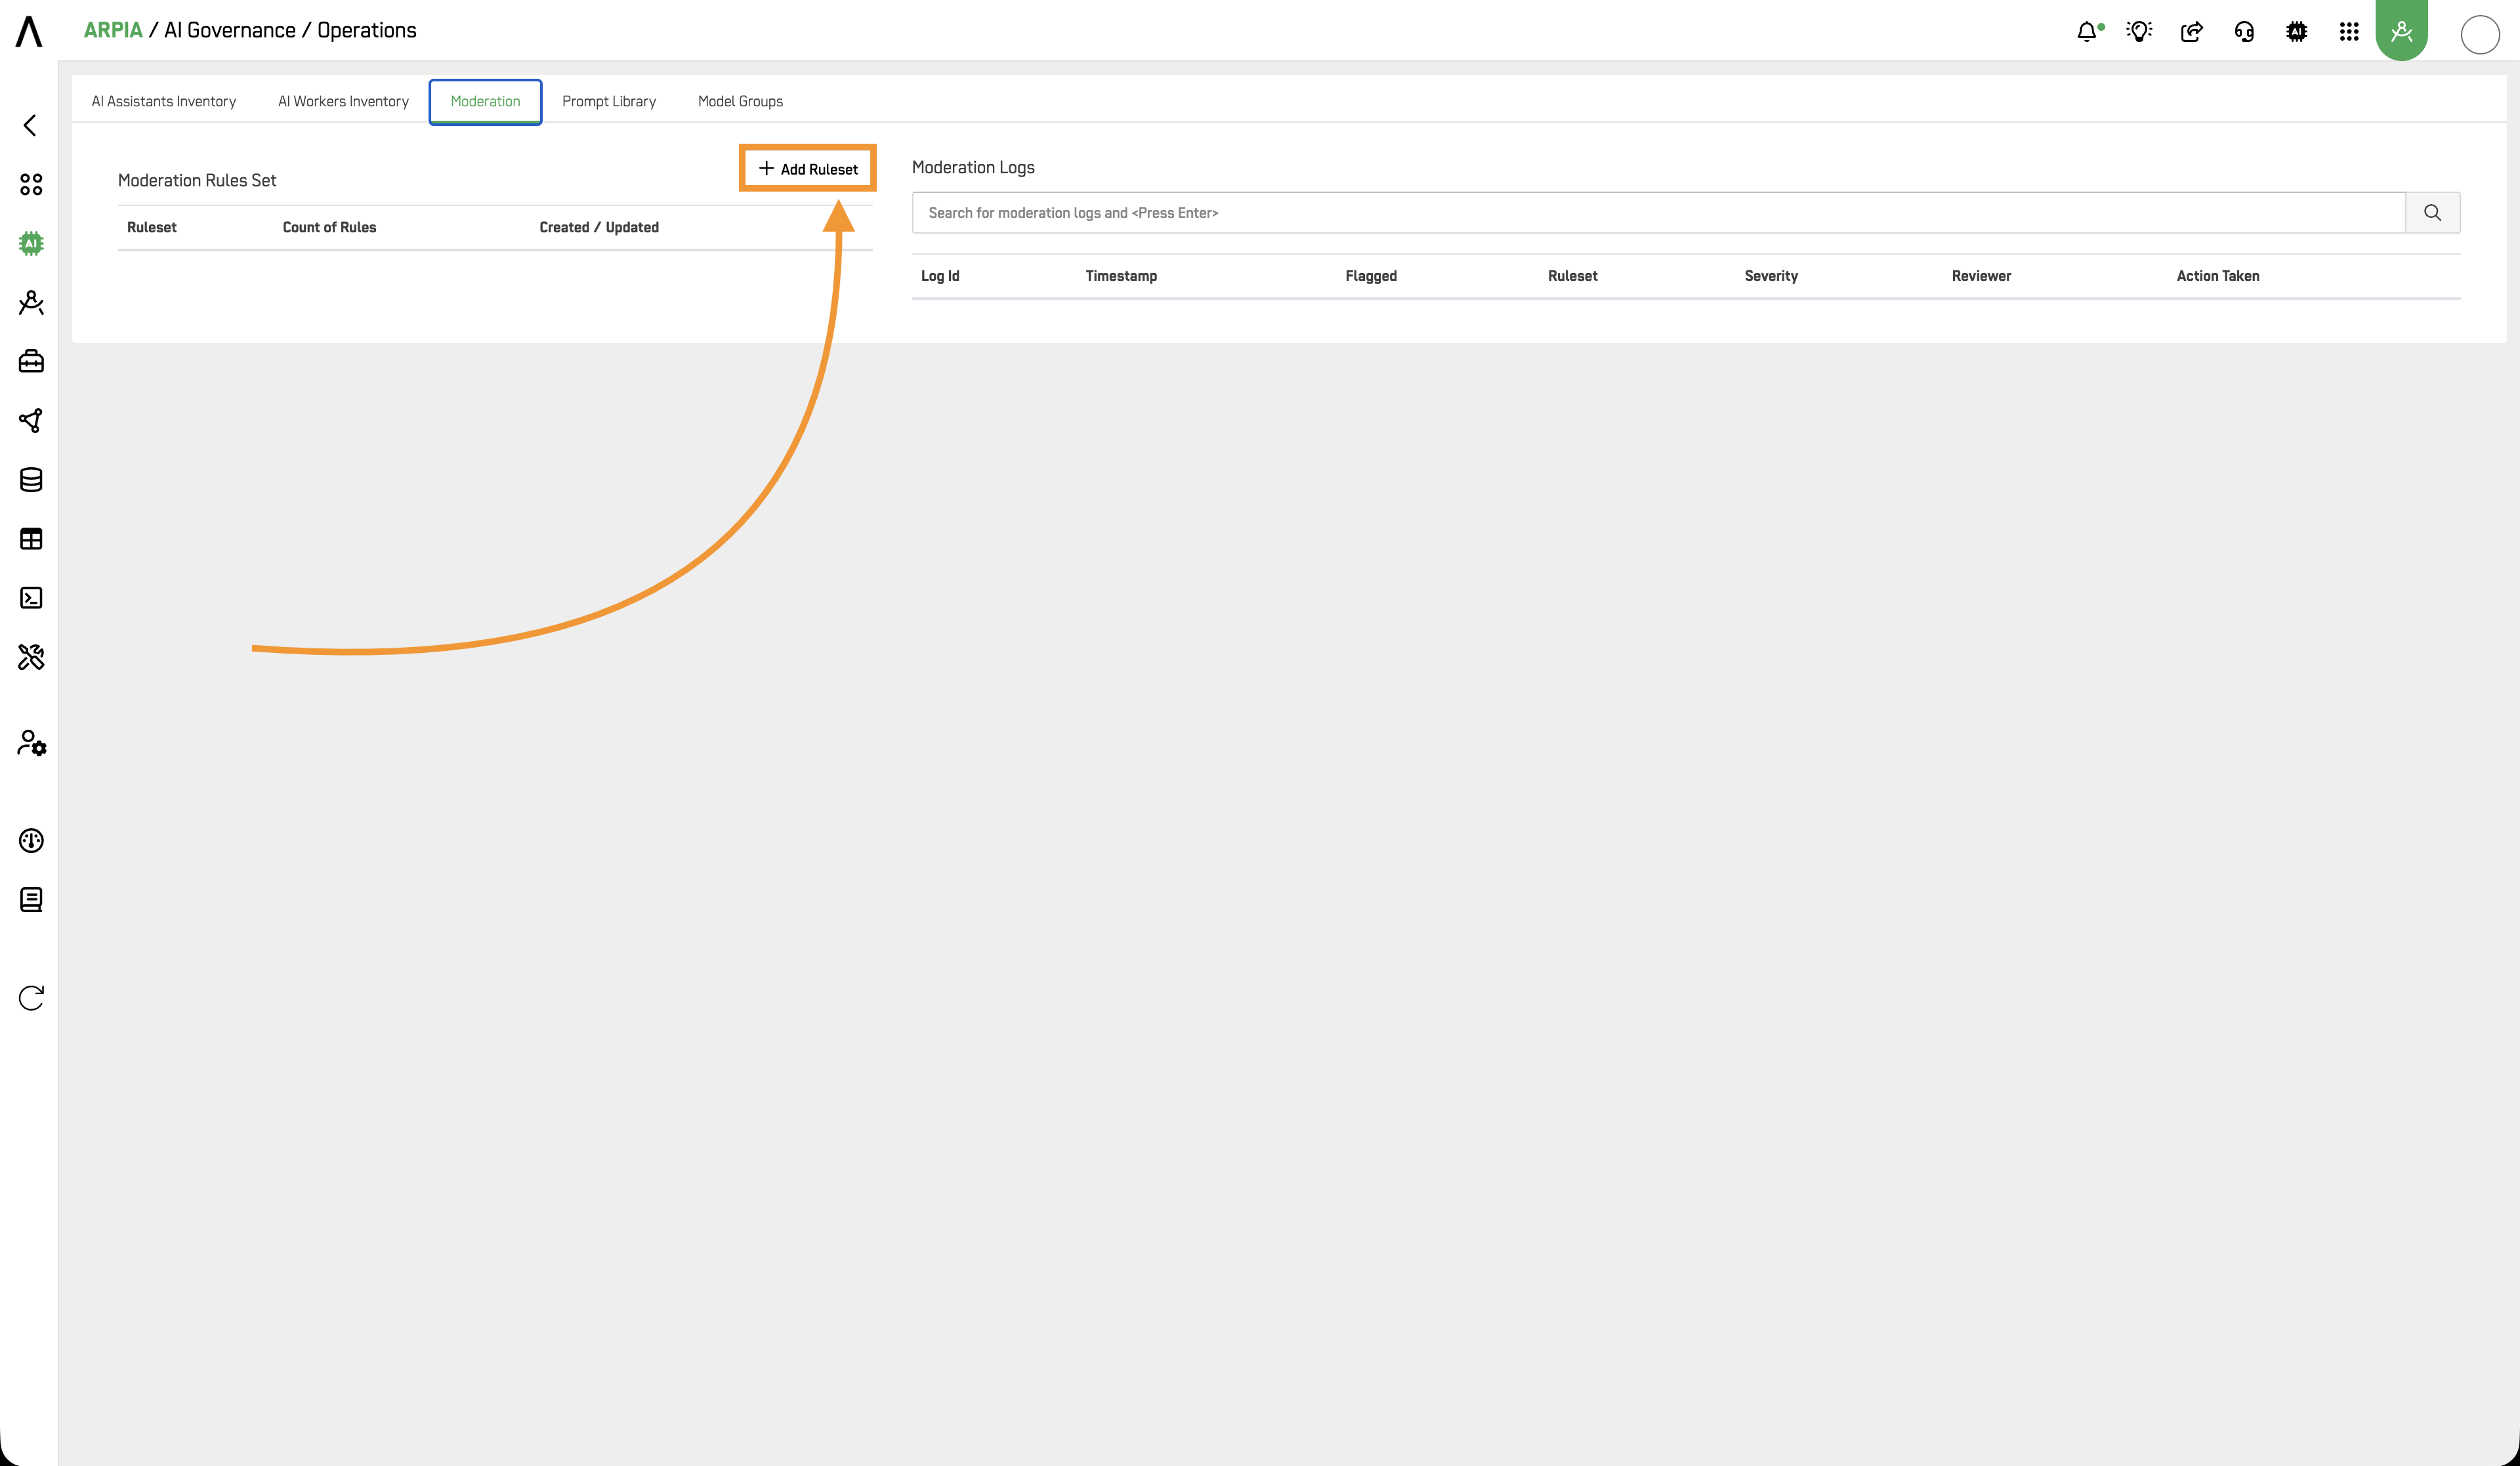The width and height of the screenshot is (2520, 1466).
Task: Click the ARPIA logo icon
Action: [x=29, y=31]
